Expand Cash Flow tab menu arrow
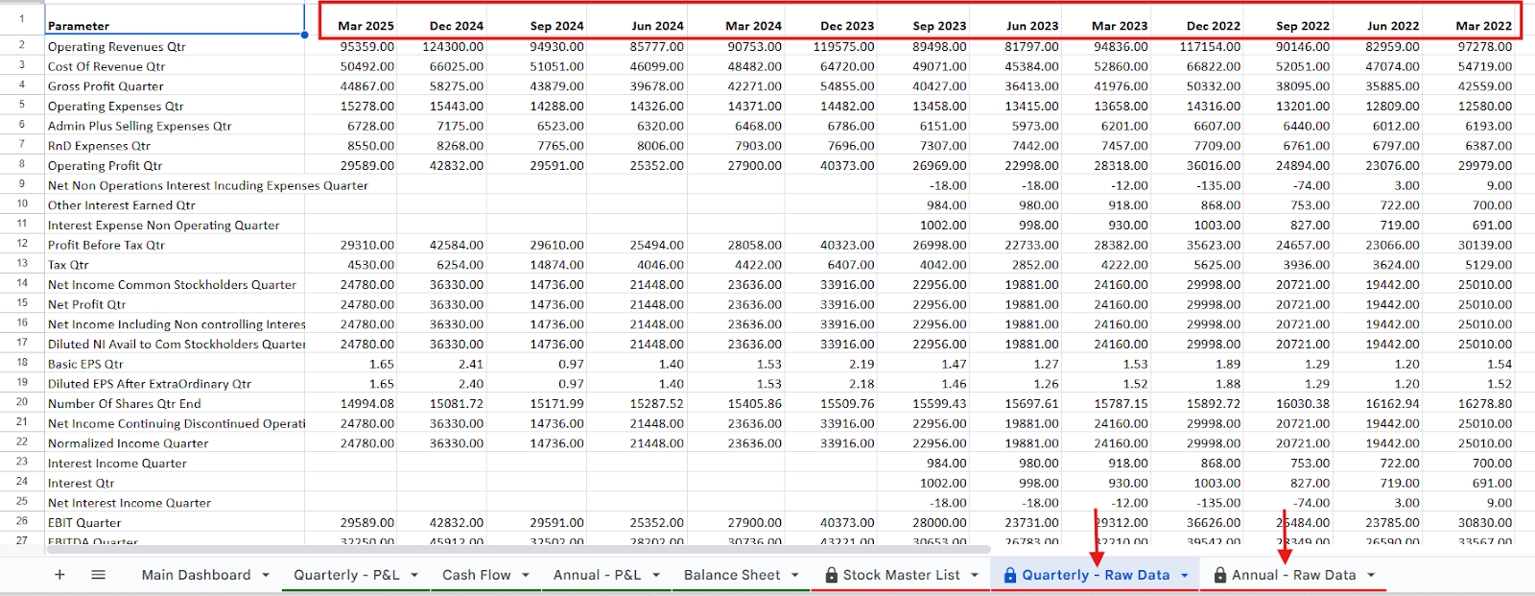Image resolution: width=1535 pixels, height=596 pixels. [x=526, y=575]
